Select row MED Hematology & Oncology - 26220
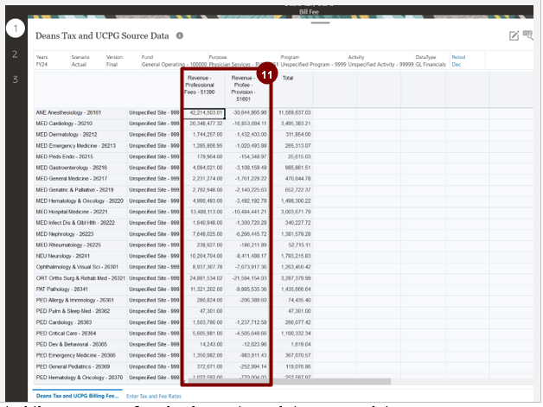This screenshot has width=543, height=407. click(80, 201)
